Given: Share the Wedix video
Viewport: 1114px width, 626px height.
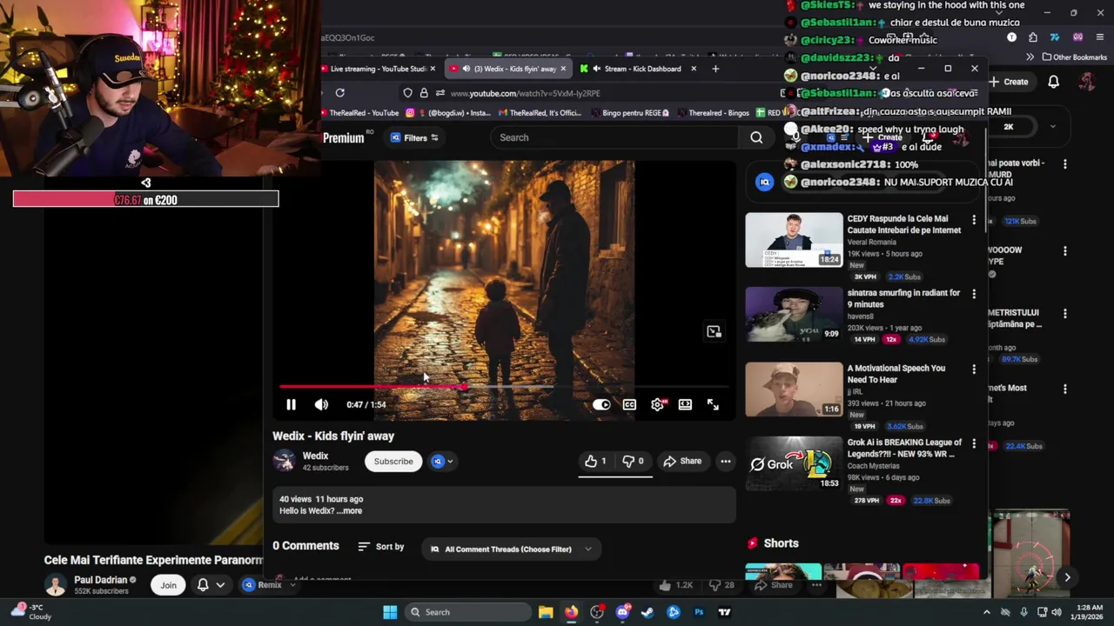Looking at the screenshot, I should click(x=682, y=461).
